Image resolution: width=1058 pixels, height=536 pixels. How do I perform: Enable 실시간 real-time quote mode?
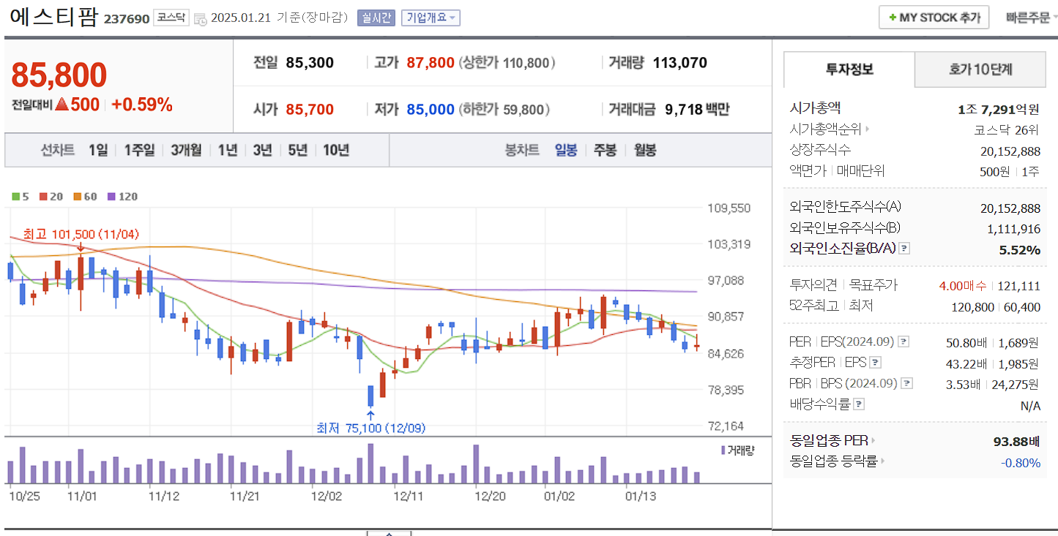pos(376,18)
